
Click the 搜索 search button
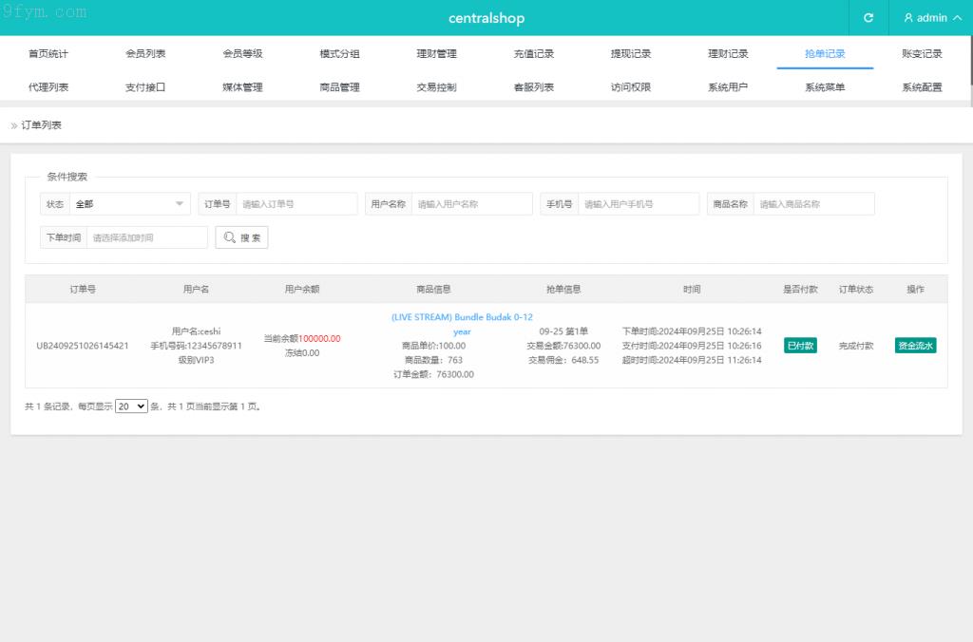241,237
